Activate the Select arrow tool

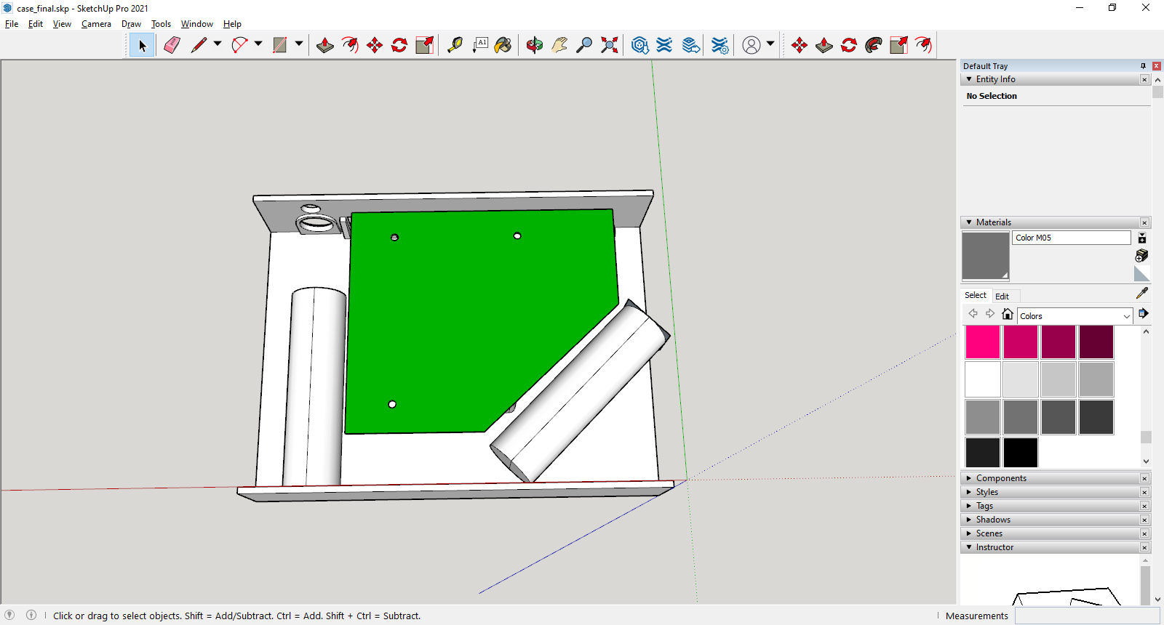click(x=142, y=45)
